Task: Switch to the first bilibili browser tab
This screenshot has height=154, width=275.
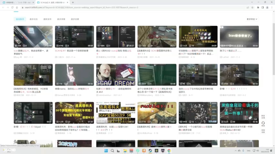Action: pyautogui.click(x=18, y=2)
